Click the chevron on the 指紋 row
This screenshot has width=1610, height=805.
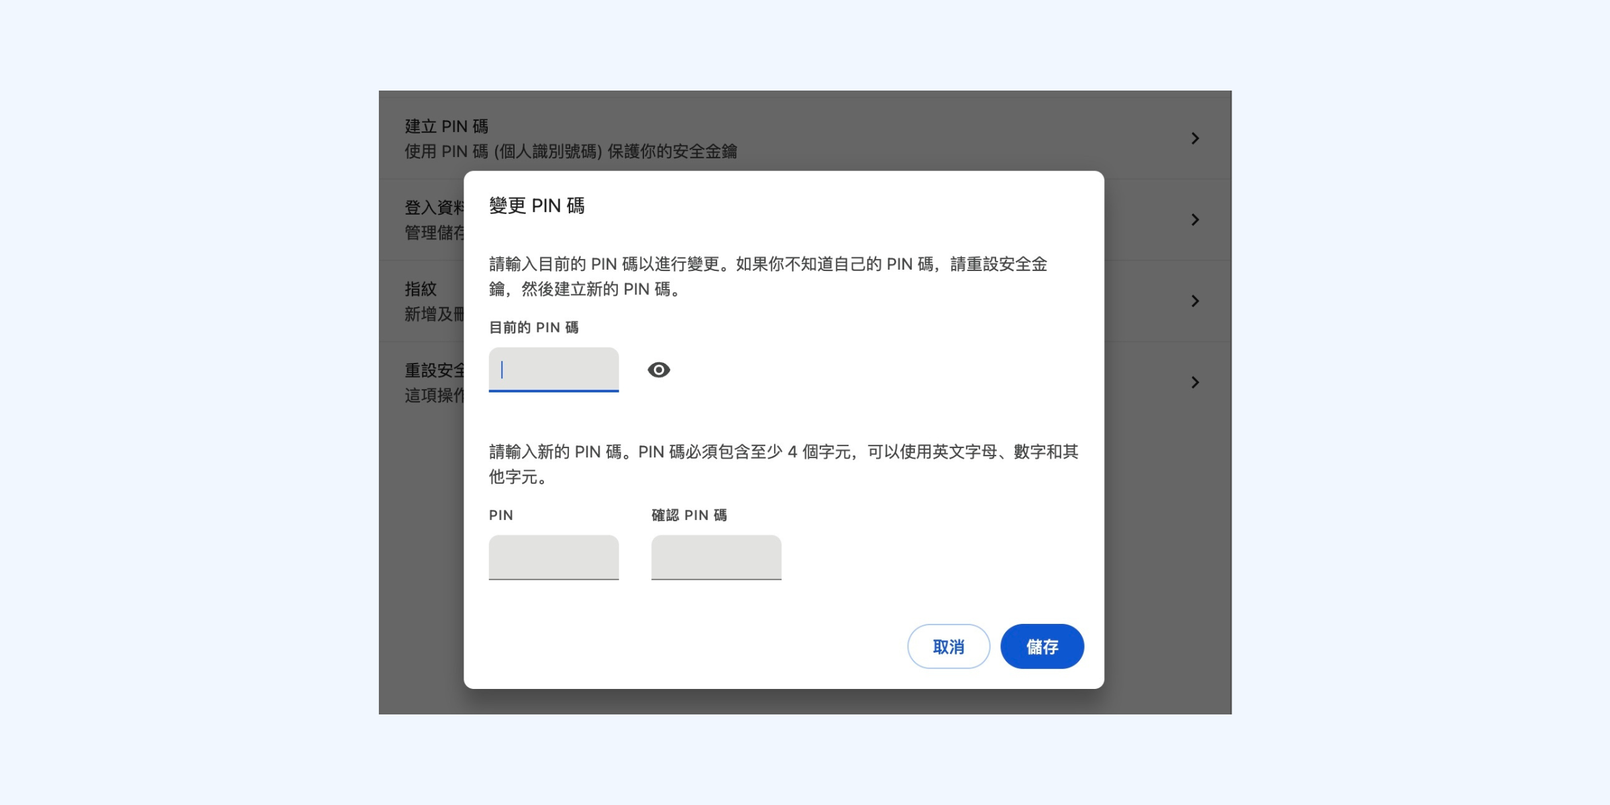pos(1195,301)
